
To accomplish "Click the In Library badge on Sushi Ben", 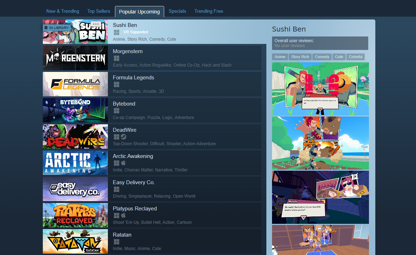I will point(57,28).
